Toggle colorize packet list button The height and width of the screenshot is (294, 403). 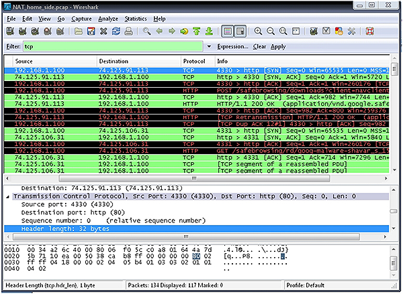click(228, 31)
